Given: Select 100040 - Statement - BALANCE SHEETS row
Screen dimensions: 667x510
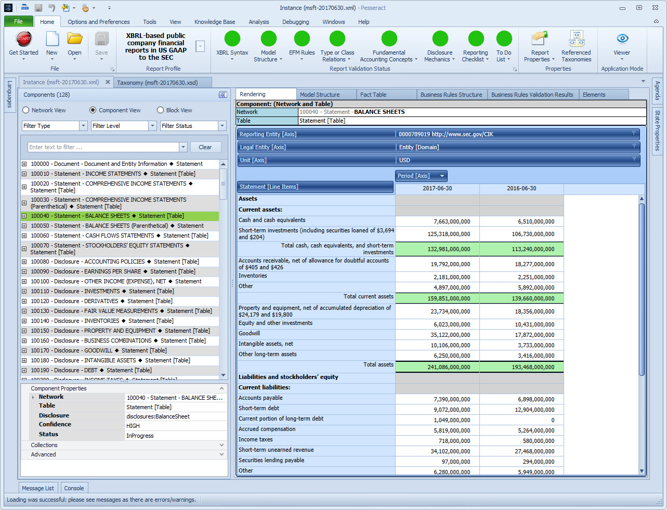Looking at the screenshot, I should pos(120,216).
